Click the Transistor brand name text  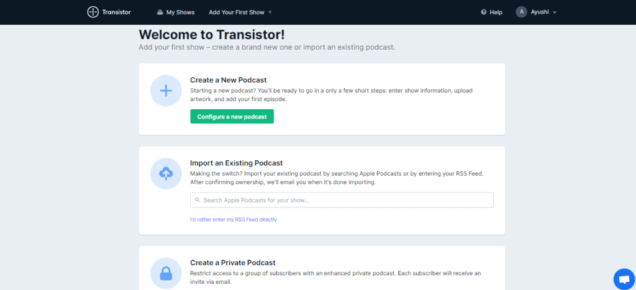116,12
